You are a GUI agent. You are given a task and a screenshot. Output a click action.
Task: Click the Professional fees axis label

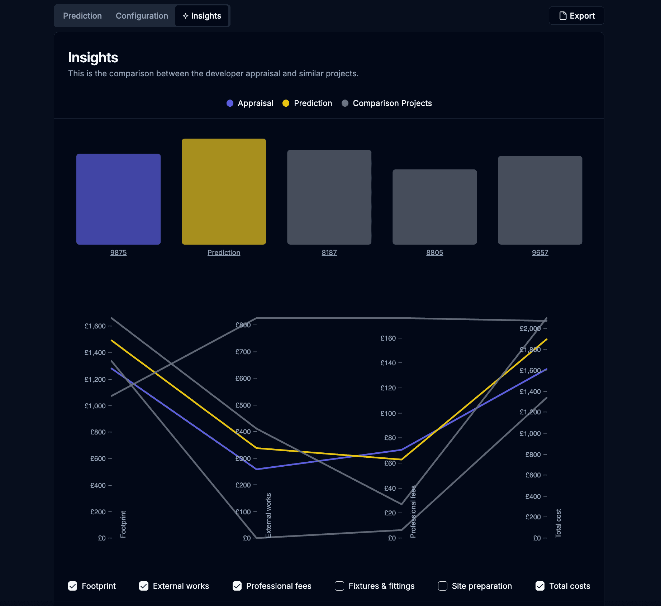pos(413,511)
